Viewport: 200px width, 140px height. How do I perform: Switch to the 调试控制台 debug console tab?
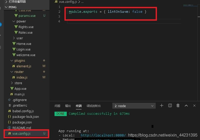tap(94, 106)
